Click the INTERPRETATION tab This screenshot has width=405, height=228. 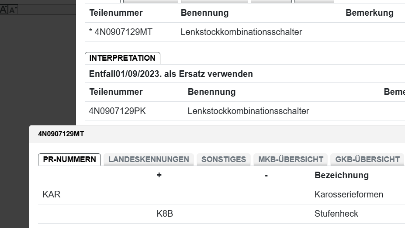[122, 58]
